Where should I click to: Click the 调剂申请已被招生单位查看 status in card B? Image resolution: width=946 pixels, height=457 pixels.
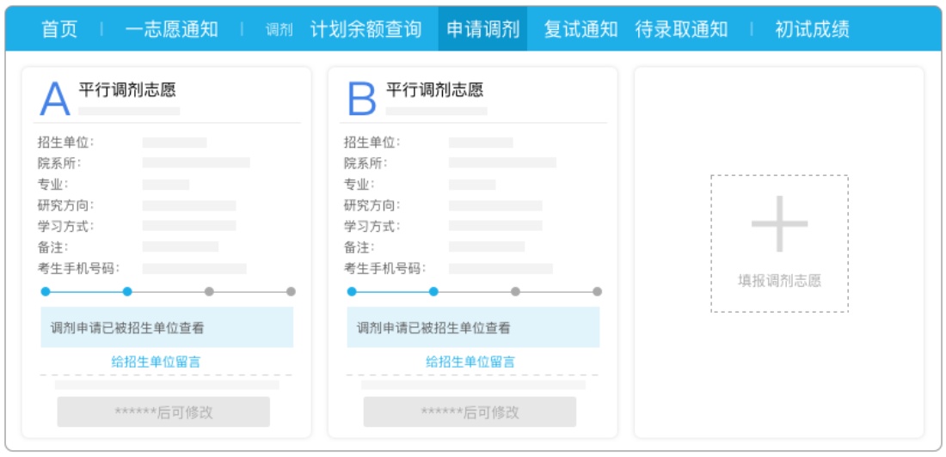[x=433, y=328]
